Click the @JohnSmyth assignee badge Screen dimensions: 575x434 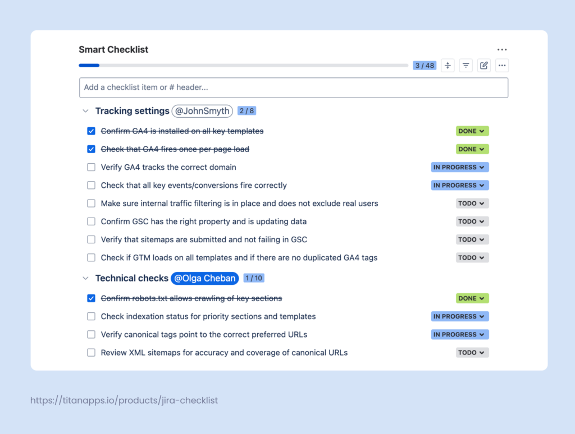(202, 111)
